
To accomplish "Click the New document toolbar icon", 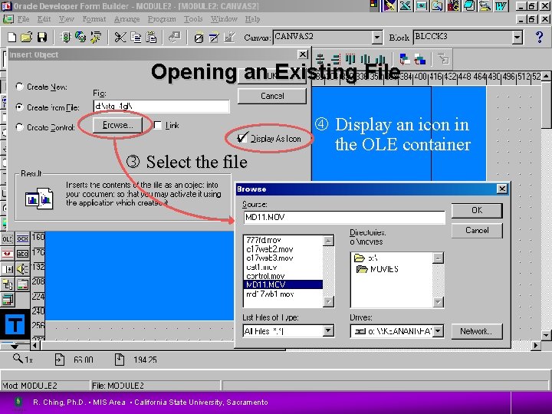I will tap(11, 37).
